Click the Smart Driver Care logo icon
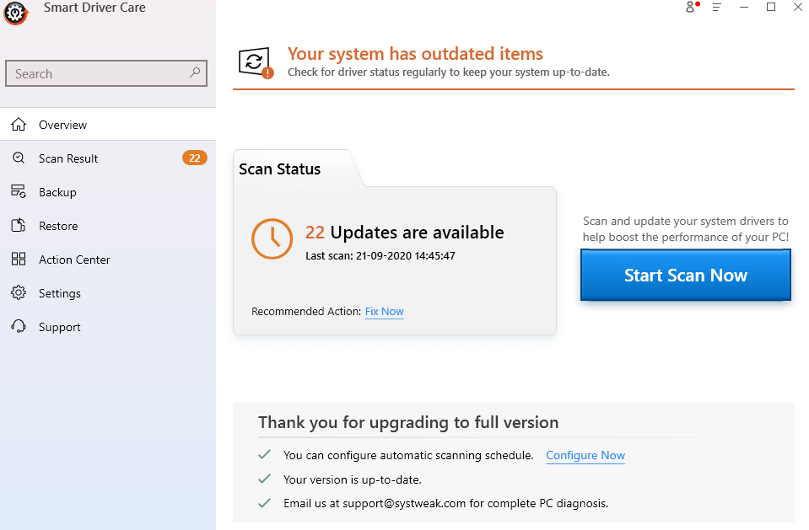The width and height of the screenshot is (809, 530). (15, 13)
